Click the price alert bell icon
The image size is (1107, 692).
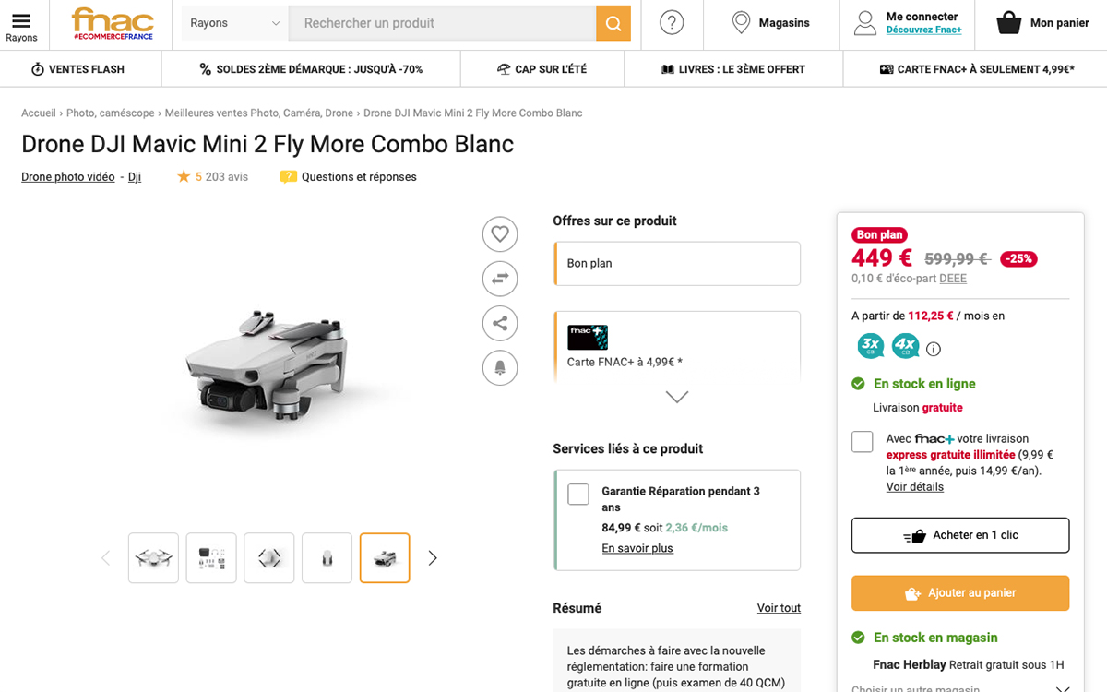500,367
